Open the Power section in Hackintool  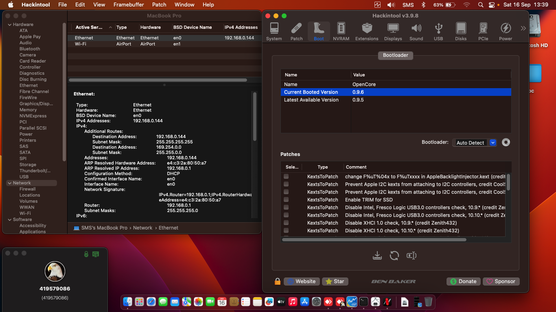pyautogui.click(x=506, y=32)
